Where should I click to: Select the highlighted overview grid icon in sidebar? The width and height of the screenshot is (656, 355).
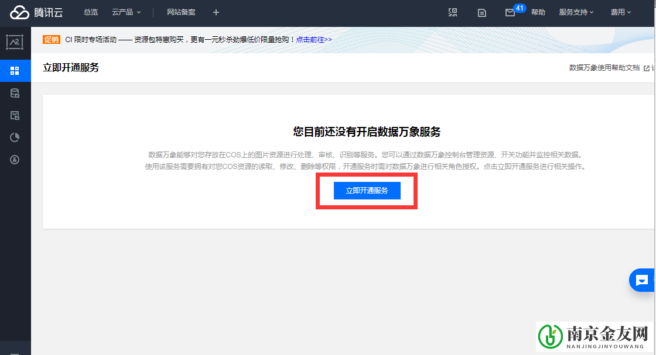point(15,70)
